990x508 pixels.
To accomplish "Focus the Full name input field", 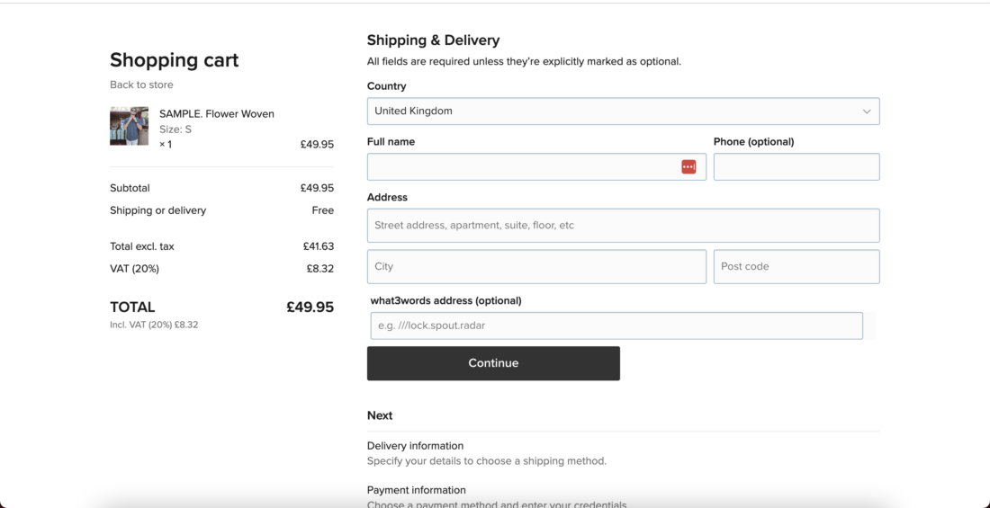I will point(522,167).
